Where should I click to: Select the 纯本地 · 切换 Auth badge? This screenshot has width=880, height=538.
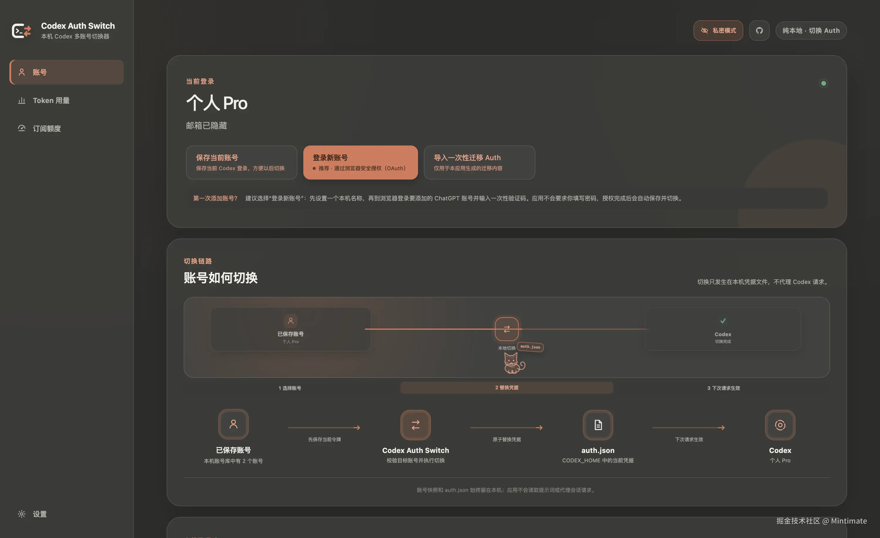click(811, 31)
